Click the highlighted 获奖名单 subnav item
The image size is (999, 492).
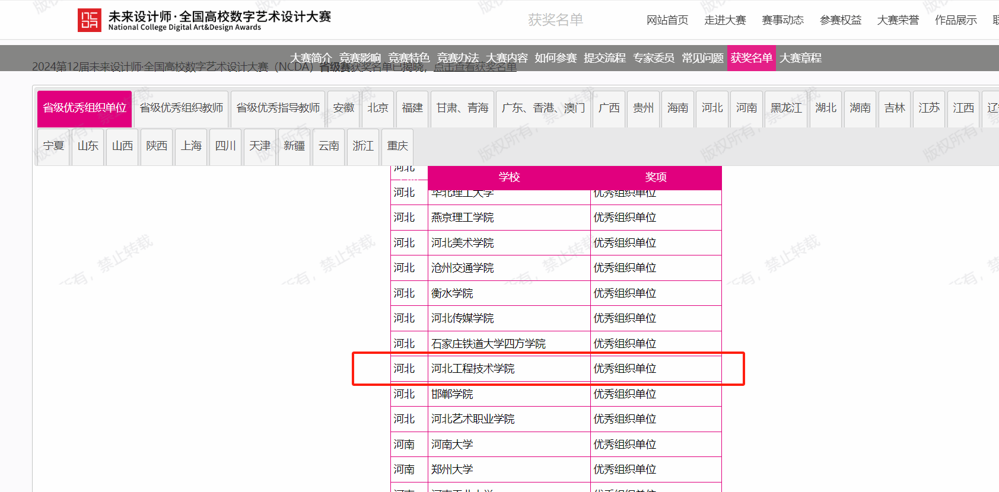[x=751, y=58]
